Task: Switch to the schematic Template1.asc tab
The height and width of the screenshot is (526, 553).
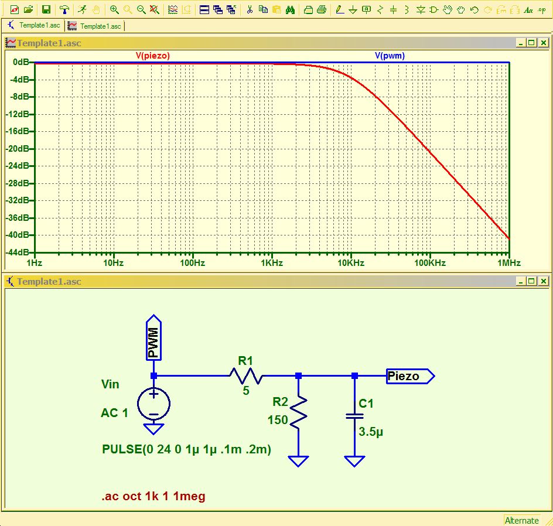Action: [x=34, y=25]
